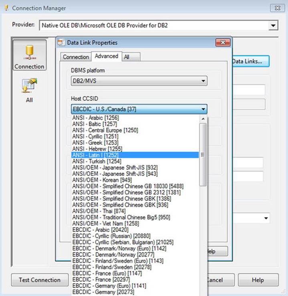The width and height of the screenshot is (288, 296).
Task: Choose EBCDIC - Germany [20273]
Action: [135, 292]
